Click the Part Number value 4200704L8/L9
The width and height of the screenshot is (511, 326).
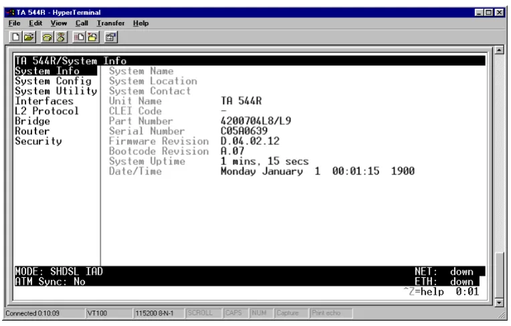(x=255, y=121)
